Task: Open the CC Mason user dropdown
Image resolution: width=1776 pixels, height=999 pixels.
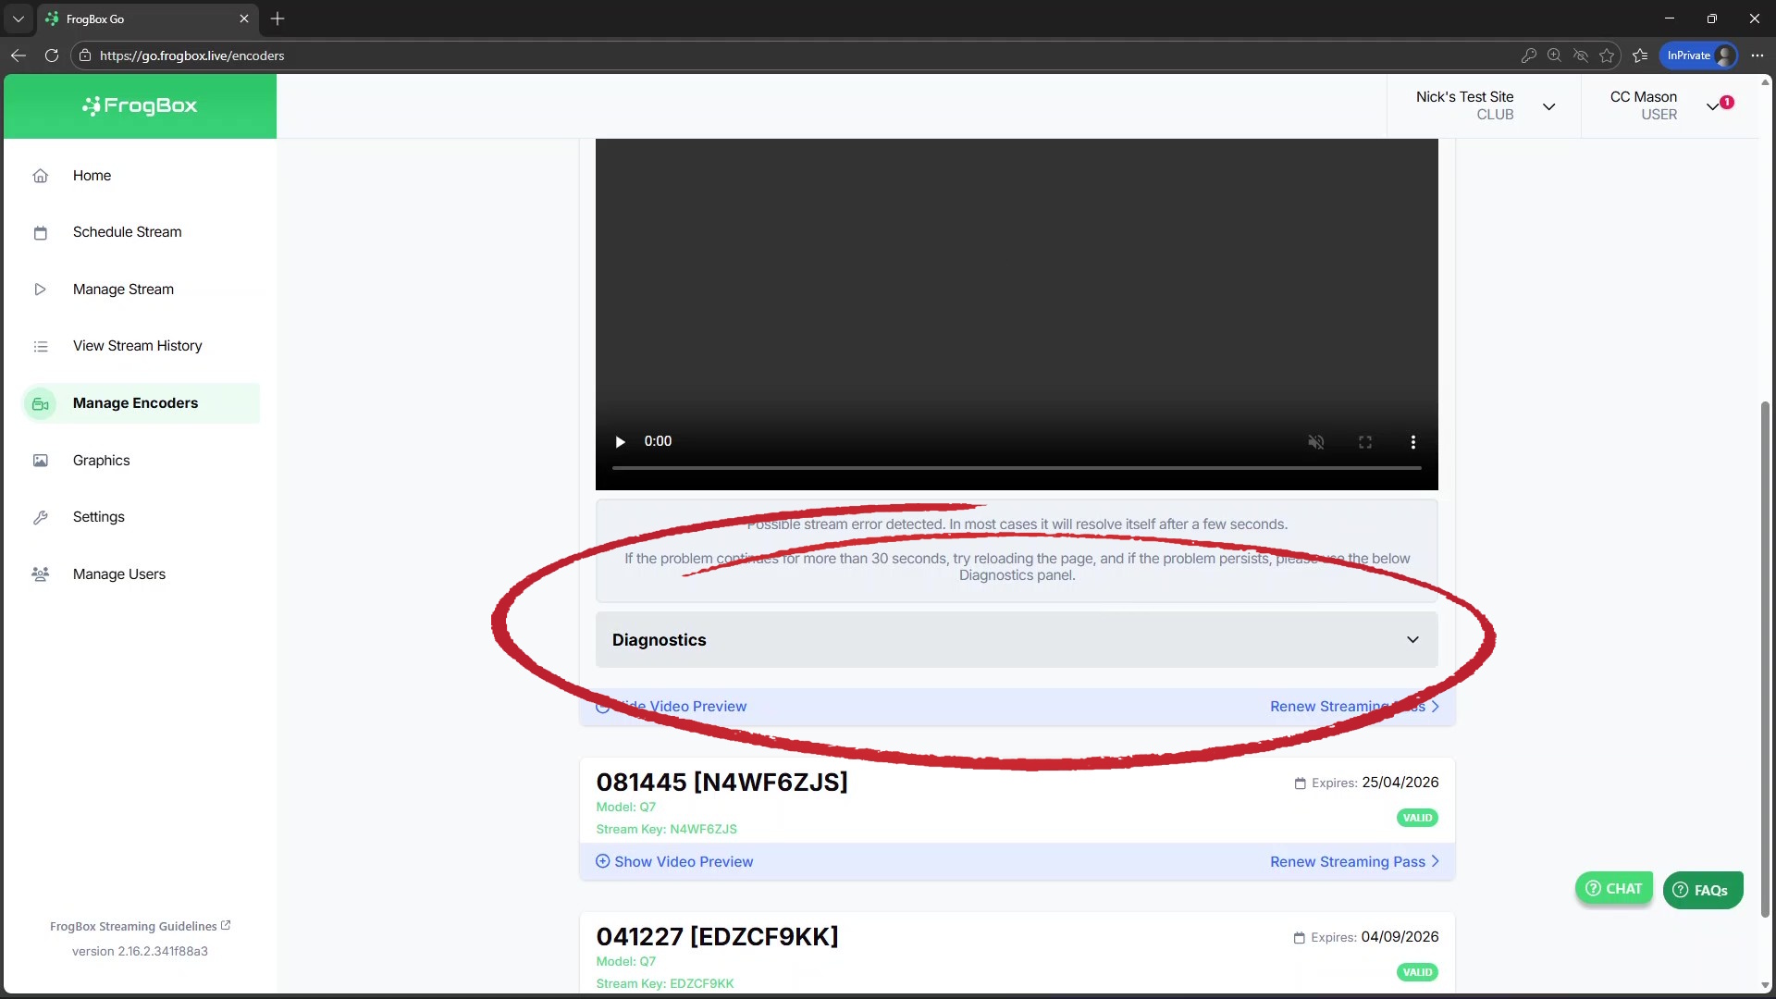Action: [x=1712, y=106]
